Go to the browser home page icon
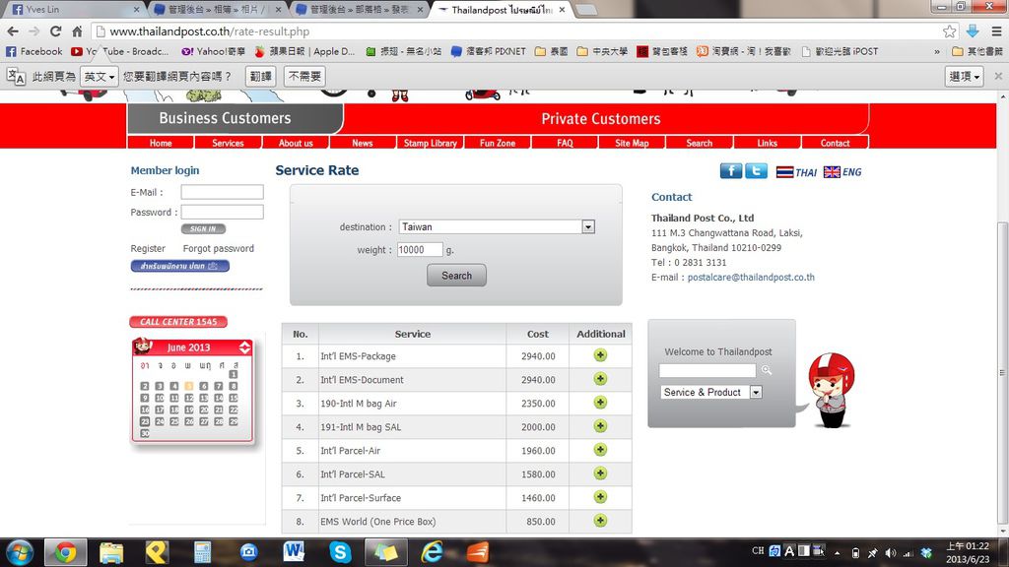This screenshot has width=1009, height=567. coord(77,31)
